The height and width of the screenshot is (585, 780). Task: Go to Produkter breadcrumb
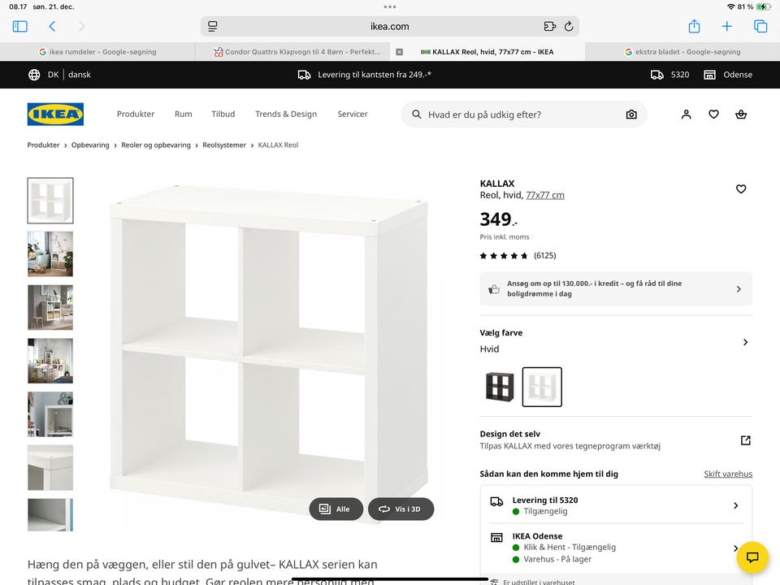click(x=43, y=145)
